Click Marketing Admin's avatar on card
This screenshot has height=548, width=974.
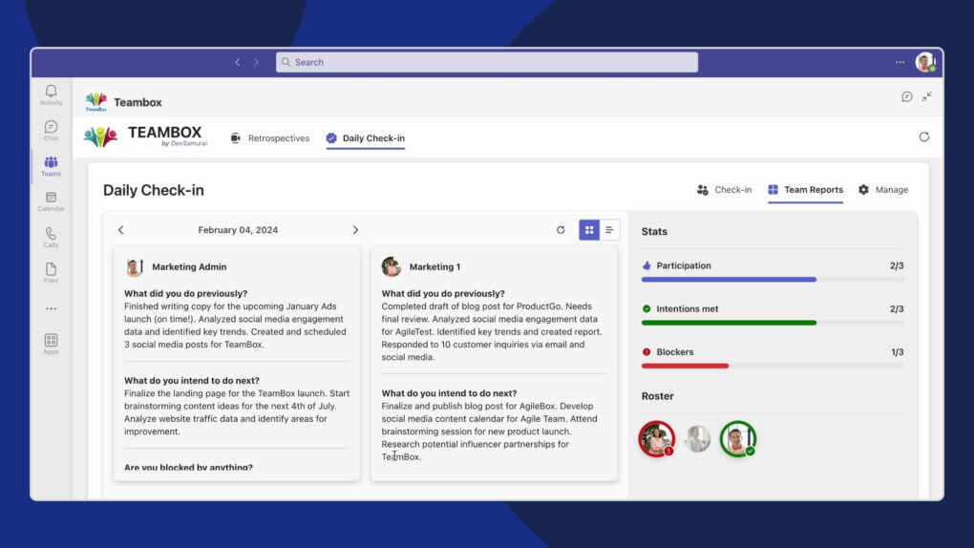click(x=135, y=267)
